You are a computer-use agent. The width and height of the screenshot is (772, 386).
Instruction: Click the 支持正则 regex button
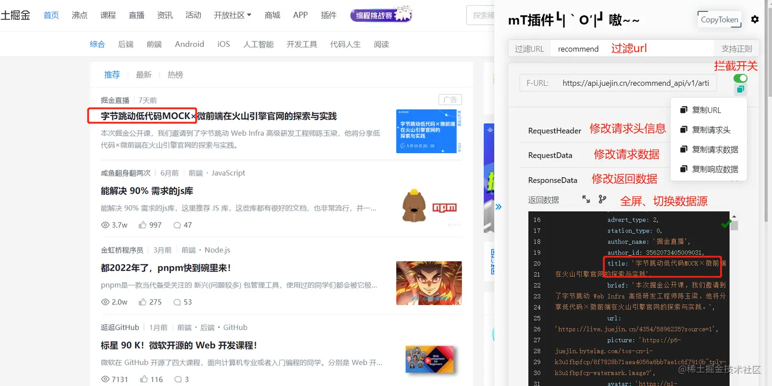(x=736, y=49)
